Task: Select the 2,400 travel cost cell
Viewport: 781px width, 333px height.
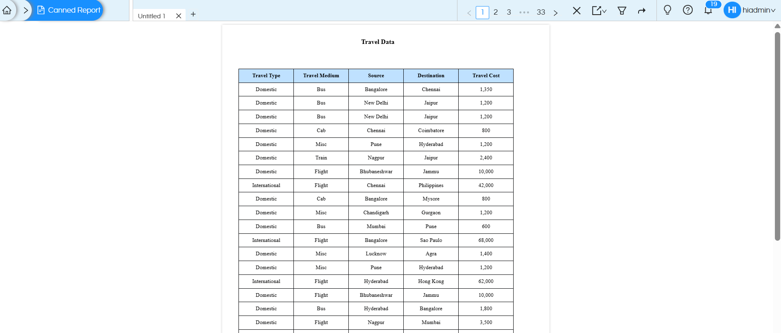Action: [x=486, y=158]
